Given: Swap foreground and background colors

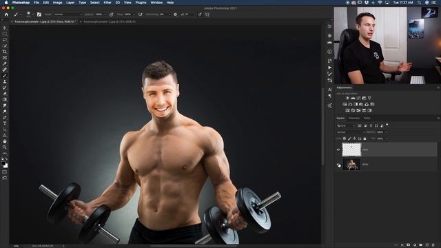Looking at the screenshot, I should click(6, 159).
